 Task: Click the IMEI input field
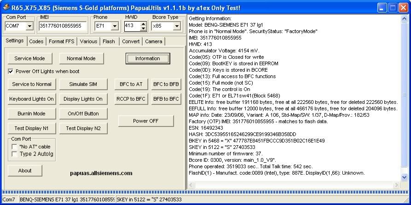point(63,26)
